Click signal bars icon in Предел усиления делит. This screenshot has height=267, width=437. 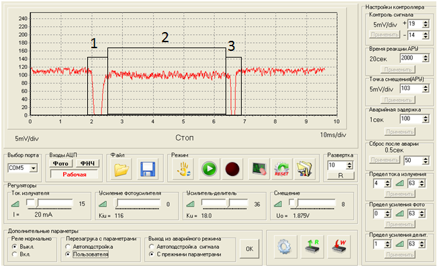(399, 244)
